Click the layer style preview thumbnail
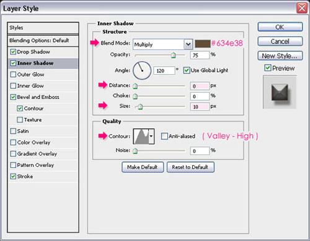 pyautogui.click(x=280, y=92)
